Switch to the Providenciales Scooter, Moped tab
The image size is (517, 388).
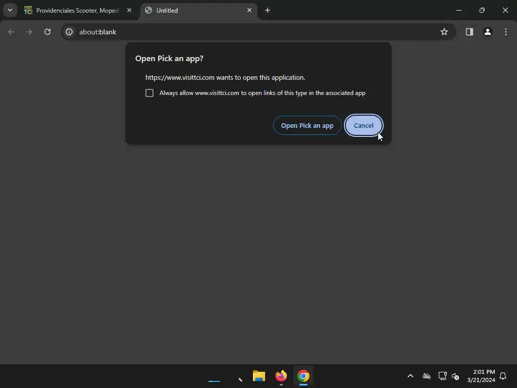77,11
